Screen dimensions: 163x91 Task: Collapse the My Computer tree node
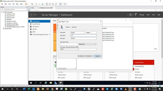[2, 12]
